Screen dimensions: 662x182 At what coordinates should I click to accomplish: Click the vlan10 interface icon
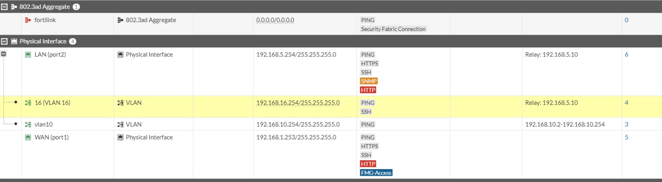coord(28,125)
